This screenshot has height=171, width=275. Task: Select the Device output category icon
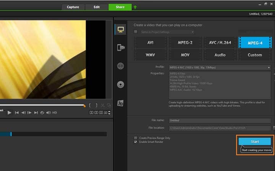[121, 47]
